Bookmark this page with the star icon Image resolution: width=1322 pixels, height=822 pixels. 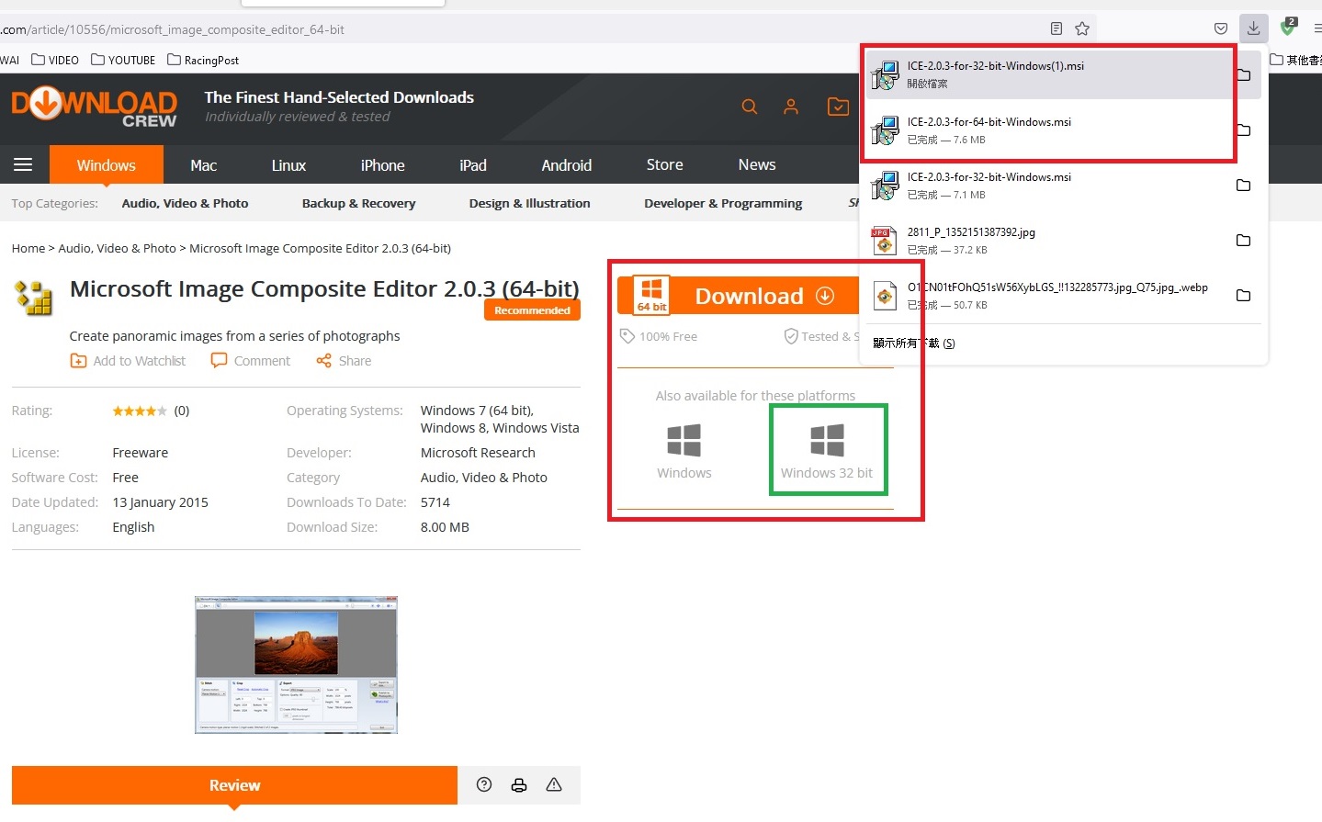click(x=1082, y=28)
